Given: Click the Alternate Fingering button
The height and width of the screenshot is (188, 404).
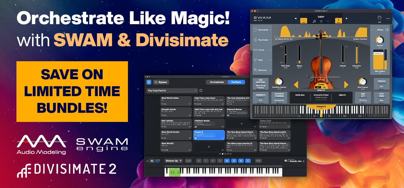Looking at the screenshot, I should (x=279, y=97).
